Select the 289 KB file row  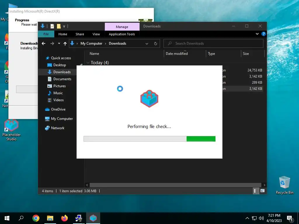(243, 83)
